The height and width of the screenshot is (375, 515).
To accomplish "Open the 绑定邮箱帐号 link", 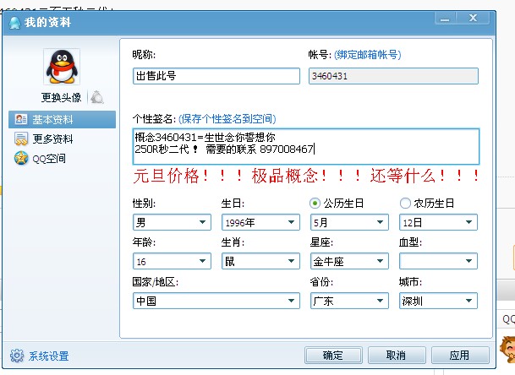I will pos(368,54).
